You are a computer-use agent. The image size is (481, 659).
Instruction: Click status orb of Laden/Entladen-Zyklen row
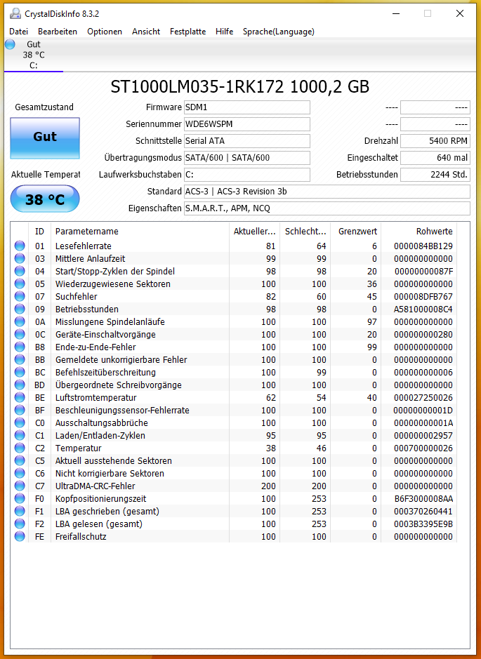[x=20, y=435]
